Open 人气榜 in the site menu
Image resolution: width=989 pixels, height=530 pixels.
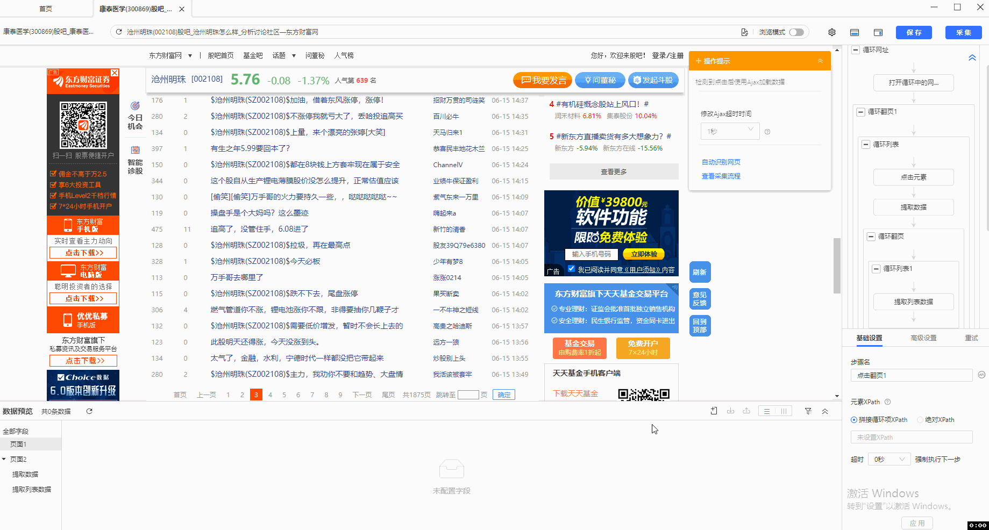[x=344, y=55]
